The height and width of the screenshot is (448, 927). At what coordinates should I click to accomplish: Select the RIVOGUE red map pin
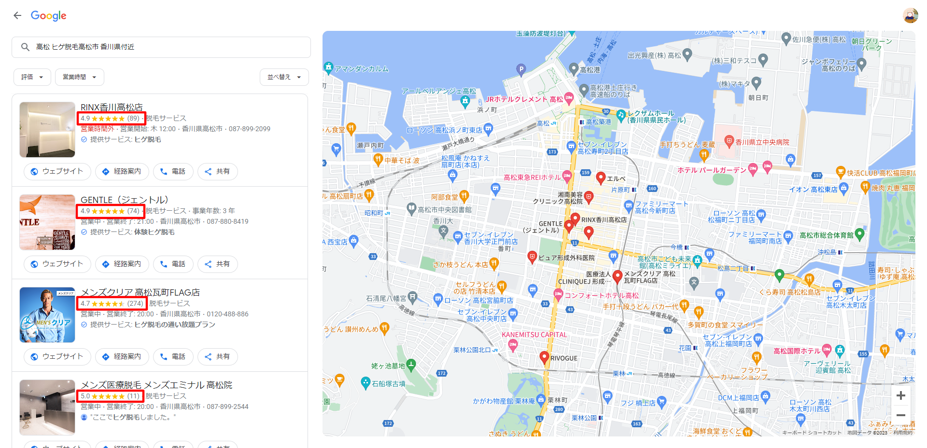(544, 357)
